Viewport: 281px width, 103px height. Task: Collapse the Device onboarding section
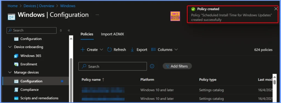(x=10, y=47)
